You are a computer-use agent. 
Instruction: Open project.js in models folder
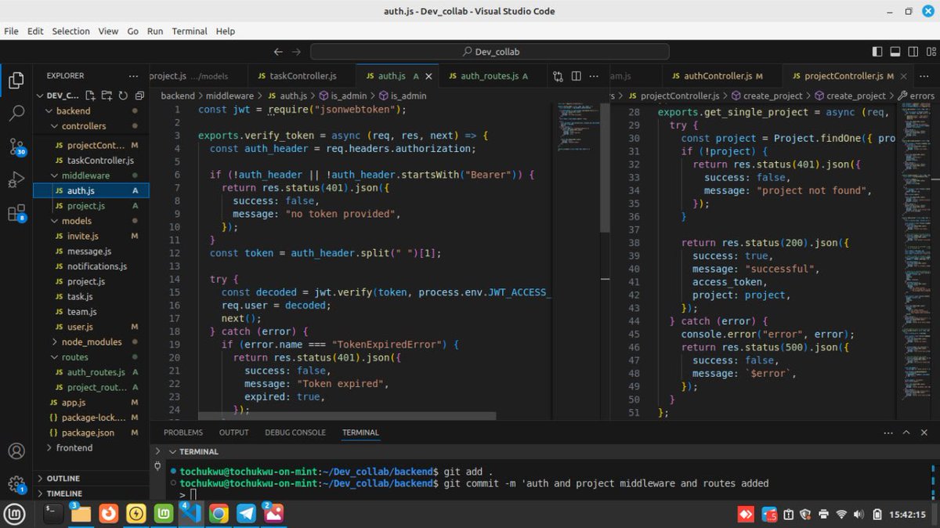click(x=86, y=281)
